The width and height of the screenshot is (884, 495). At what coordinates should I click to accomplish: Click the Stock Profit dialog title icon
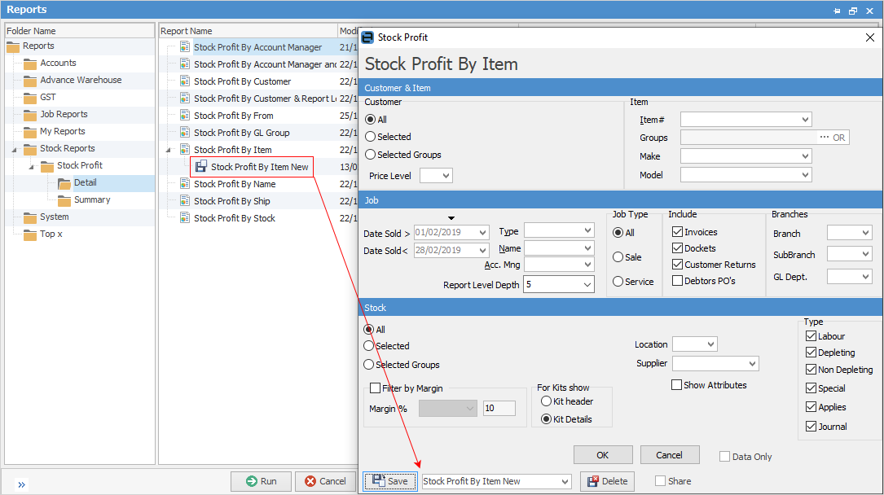(x=367, y=37)
